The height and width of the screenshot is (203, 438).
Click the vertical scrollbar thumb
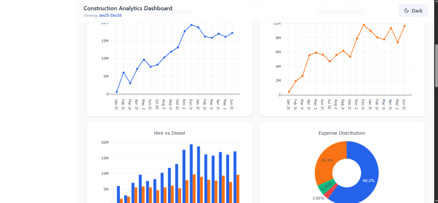(x=437, y=66)
